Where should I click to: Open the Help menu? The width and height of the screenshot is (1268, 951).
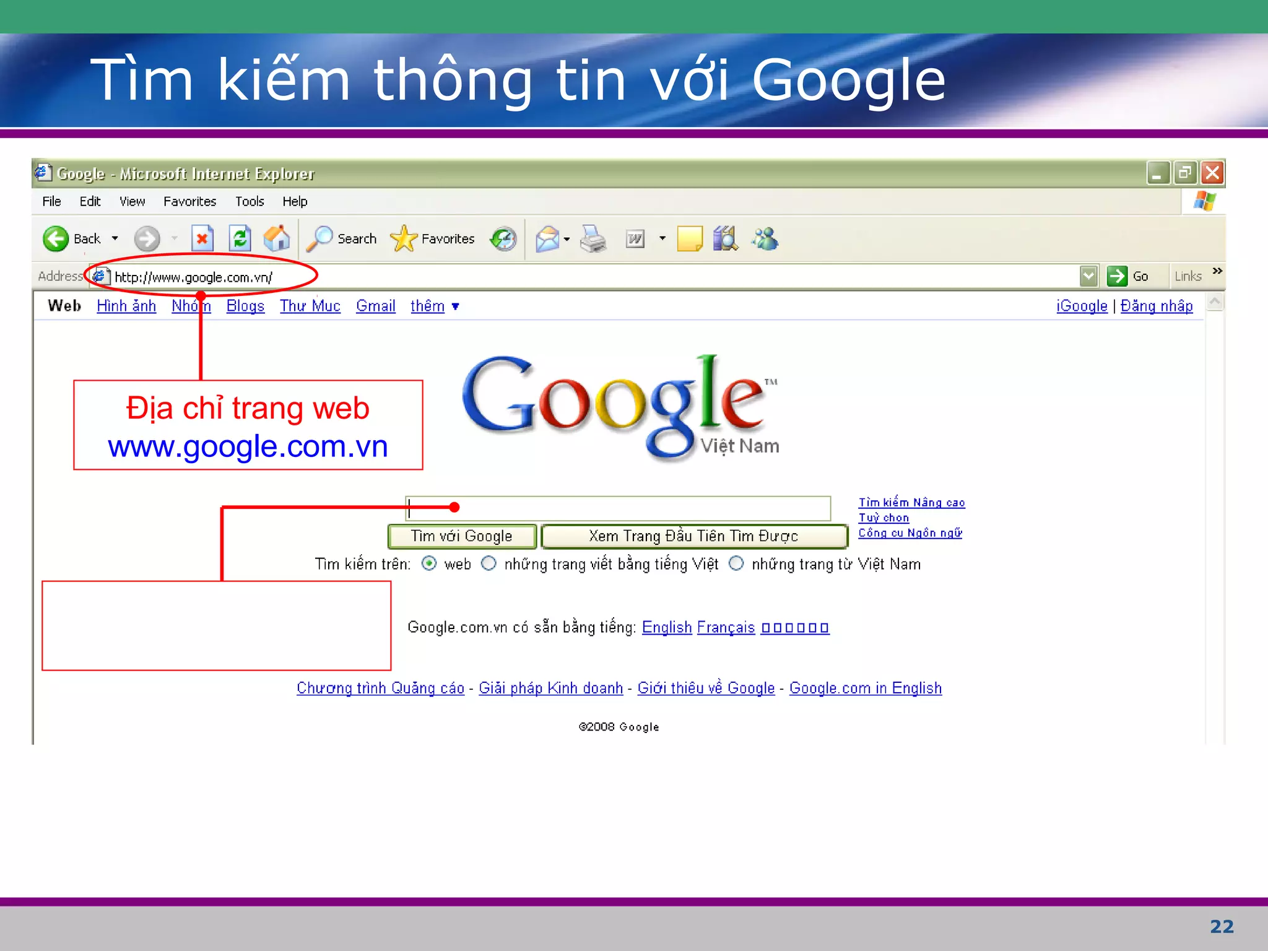(x=295, y=201)
